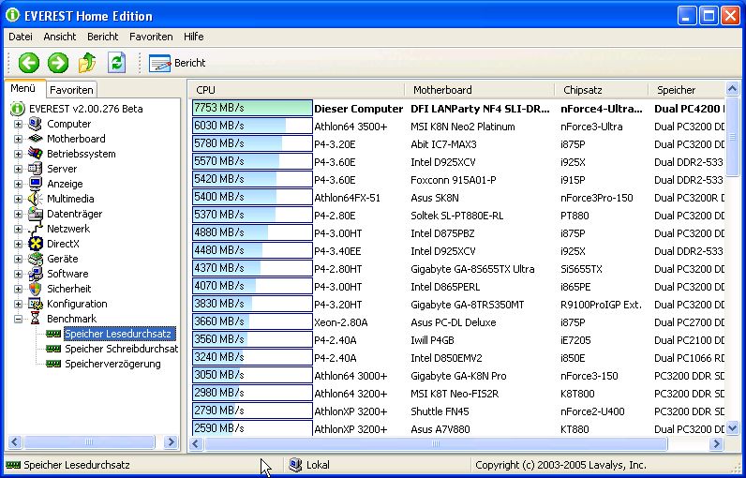Expand the Computer tree node
This screenshot has width=746, height=478.
coord(18,124)
